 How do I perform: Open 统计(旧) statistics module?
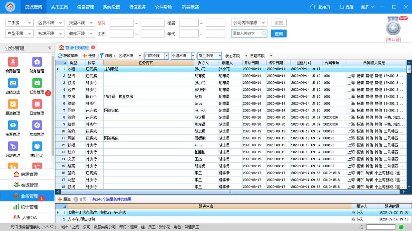click(x=37, y=148)
